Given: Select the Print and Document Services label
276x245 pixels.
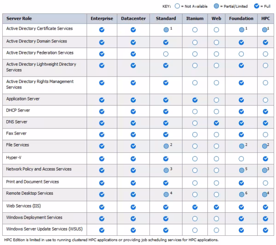Looking at the screenshot, I should pyautogui.click(x=32, y=182).
